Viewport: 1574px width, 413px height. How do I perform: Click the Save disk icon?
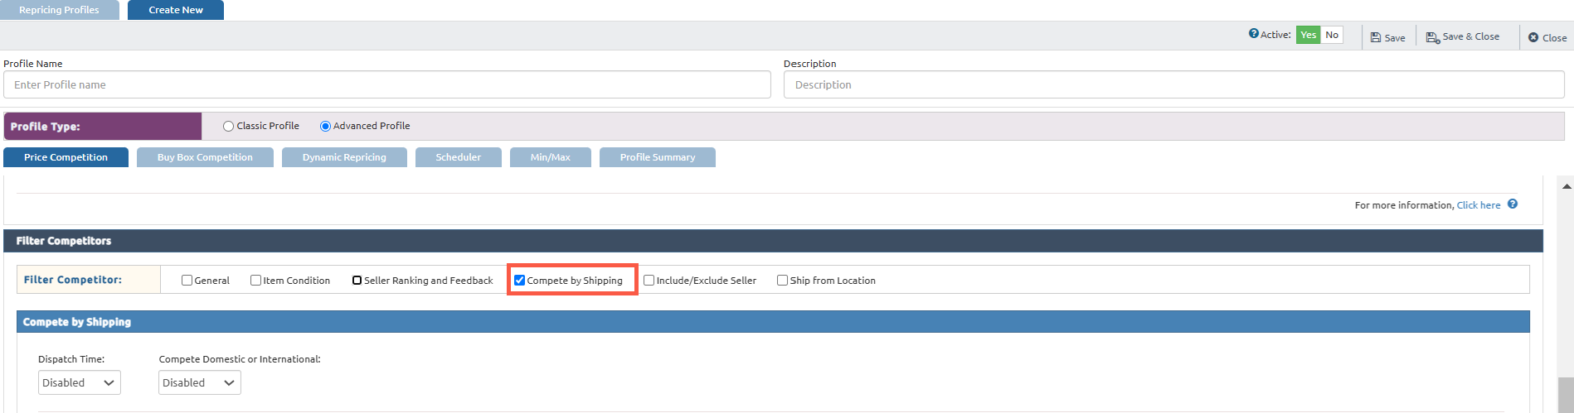1376,38
